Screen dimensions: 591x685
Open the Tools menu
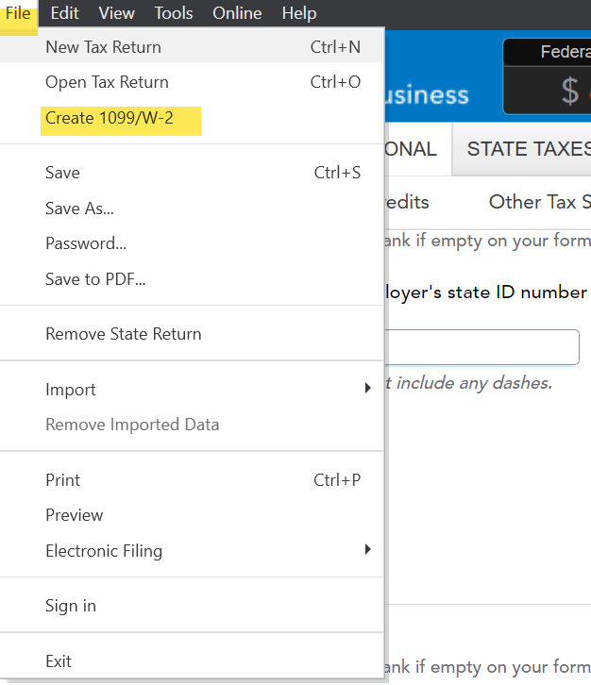tap(174, 13)
